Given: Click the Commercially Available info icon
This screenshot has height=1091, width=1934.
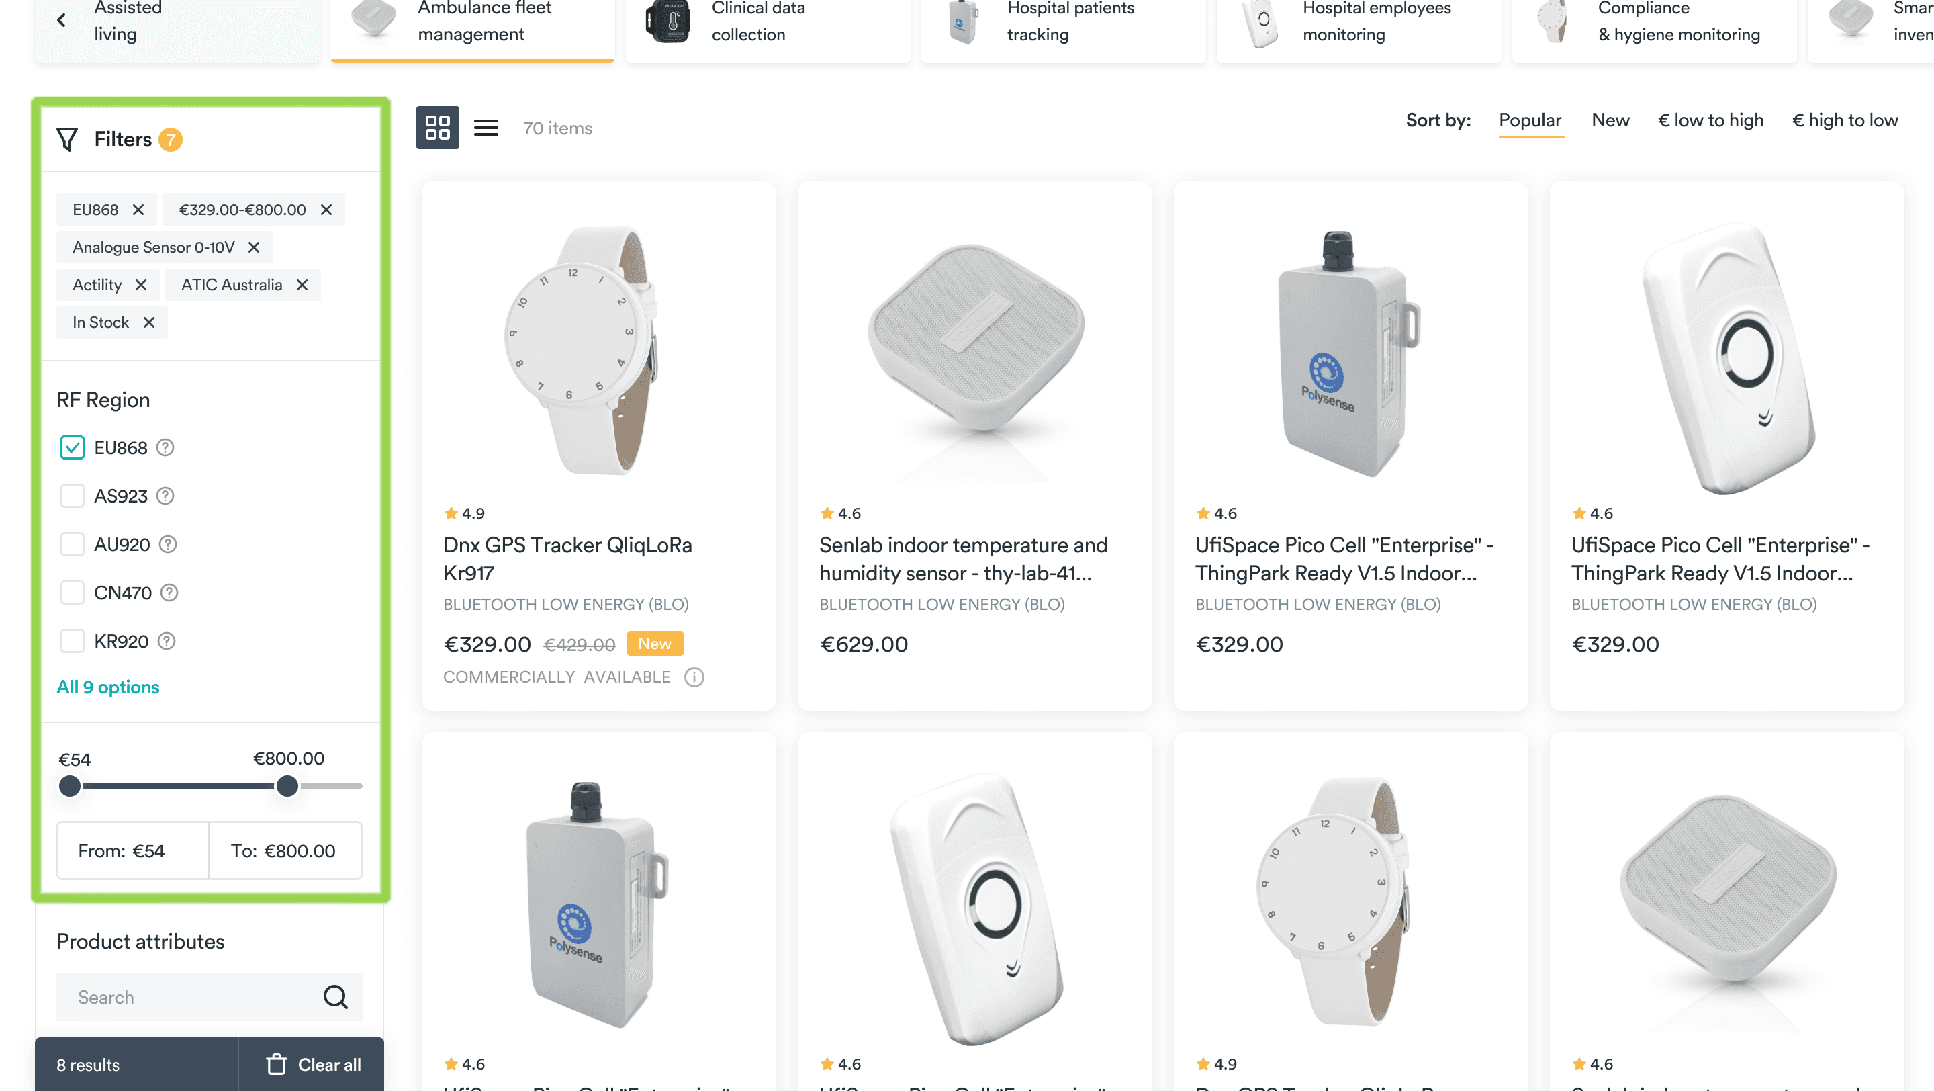Looking at the screenshot, I should (x=694, y=678).
